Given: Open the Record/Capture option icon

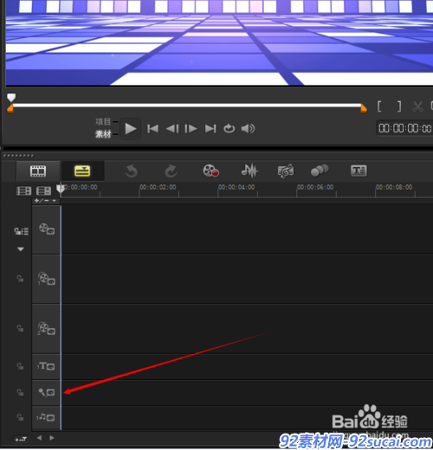Looking at the screenshot, I should tap(210, 170).
